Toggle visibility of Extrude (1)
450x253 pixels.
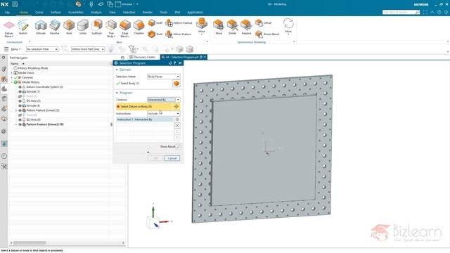pos(20,91)
